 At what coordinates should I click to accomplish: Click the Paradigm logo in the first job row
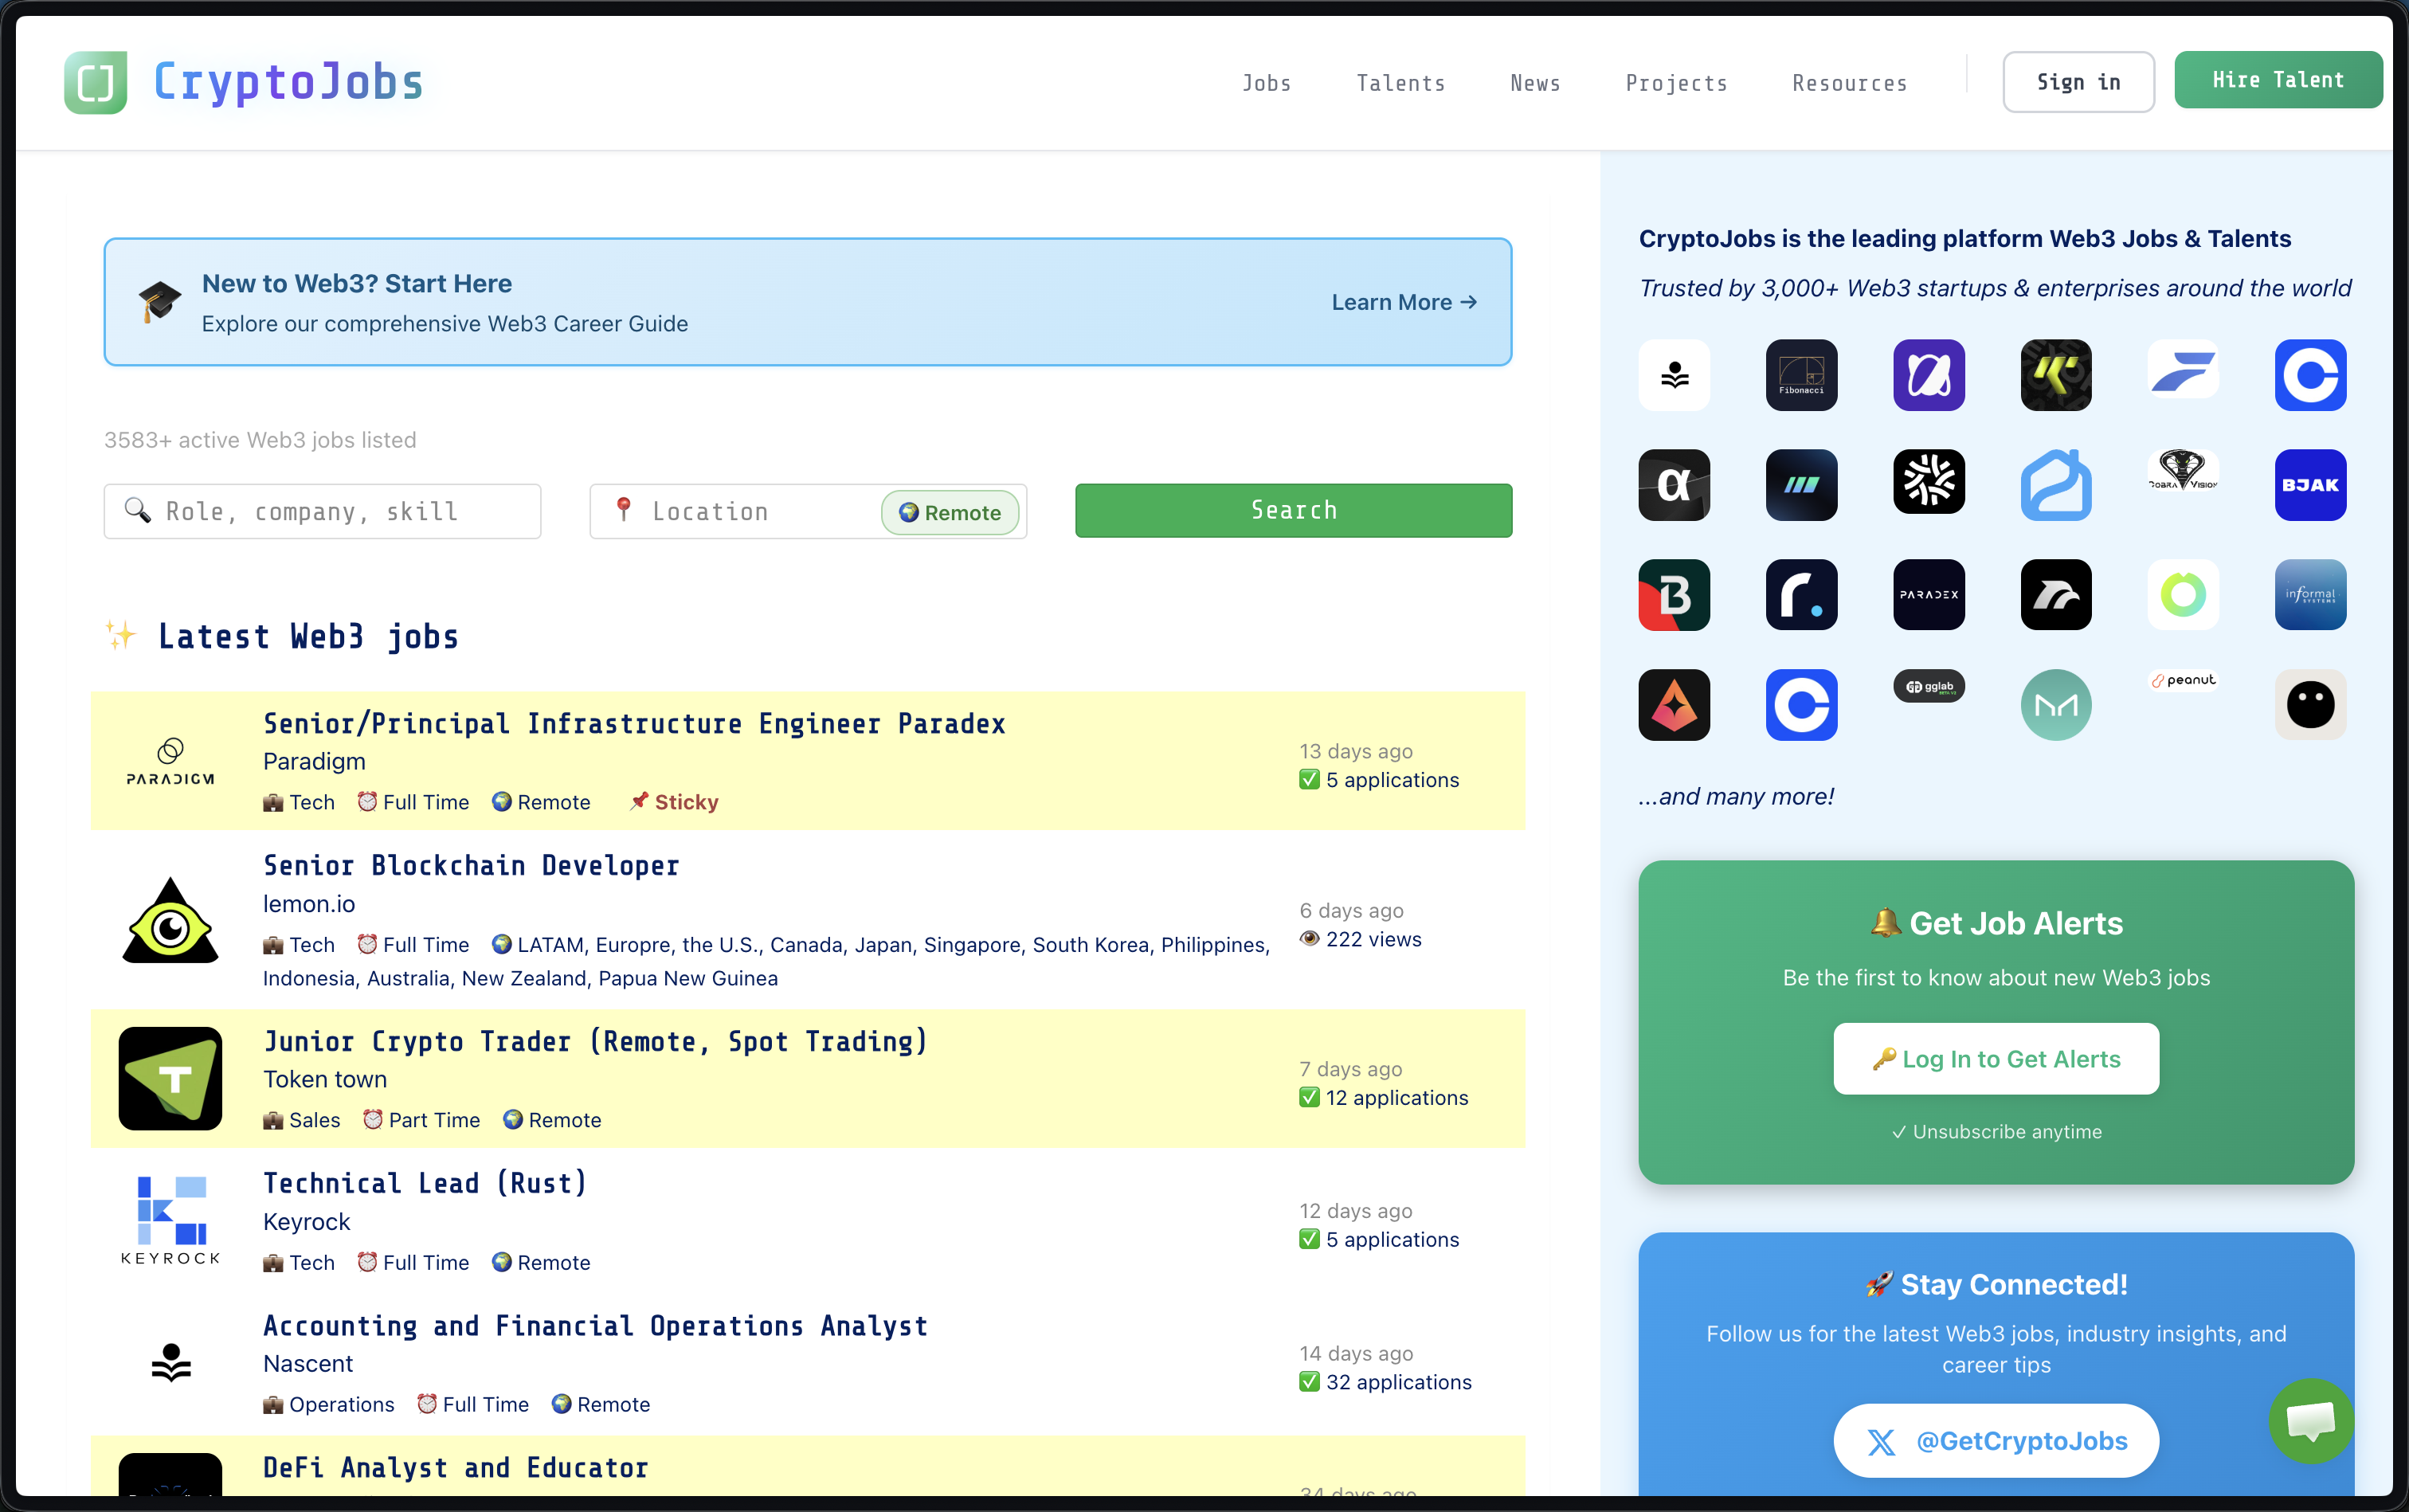point(170,761)
